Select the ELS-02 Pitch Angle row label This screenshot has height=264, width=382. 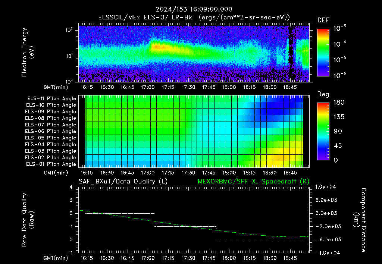(51, 158)
